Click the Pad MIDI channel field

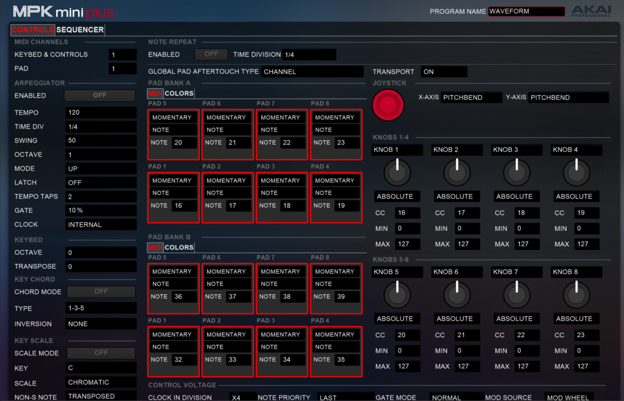[x=122, y=69]
